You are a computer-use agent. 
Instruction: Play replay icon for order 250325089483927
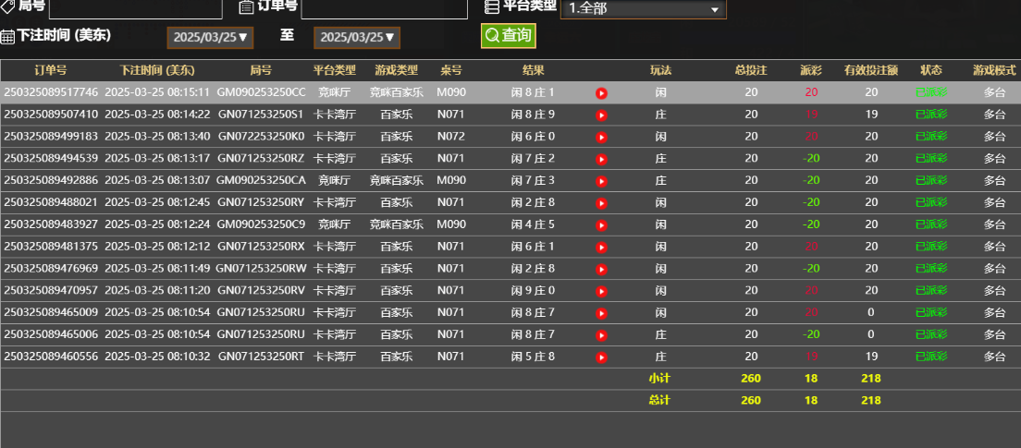click(x=601, y=224)
